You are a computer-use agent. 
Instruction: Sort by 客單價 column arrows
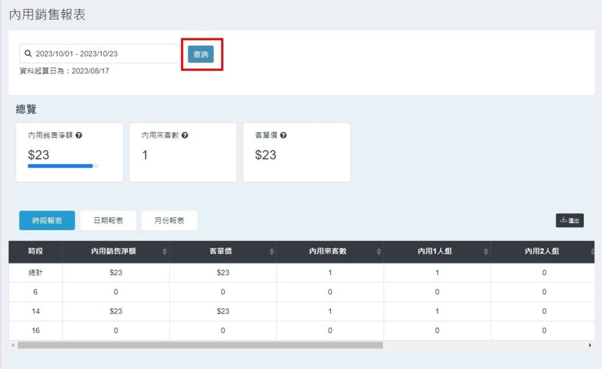pyautogui.click(x=272, y=251)
